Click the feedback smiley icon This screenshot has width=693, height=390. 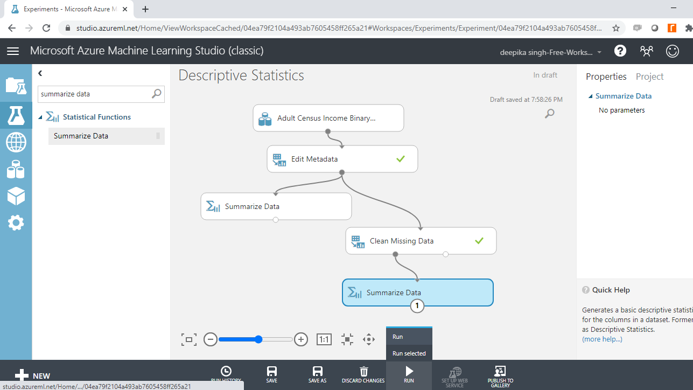coord(673,51)
